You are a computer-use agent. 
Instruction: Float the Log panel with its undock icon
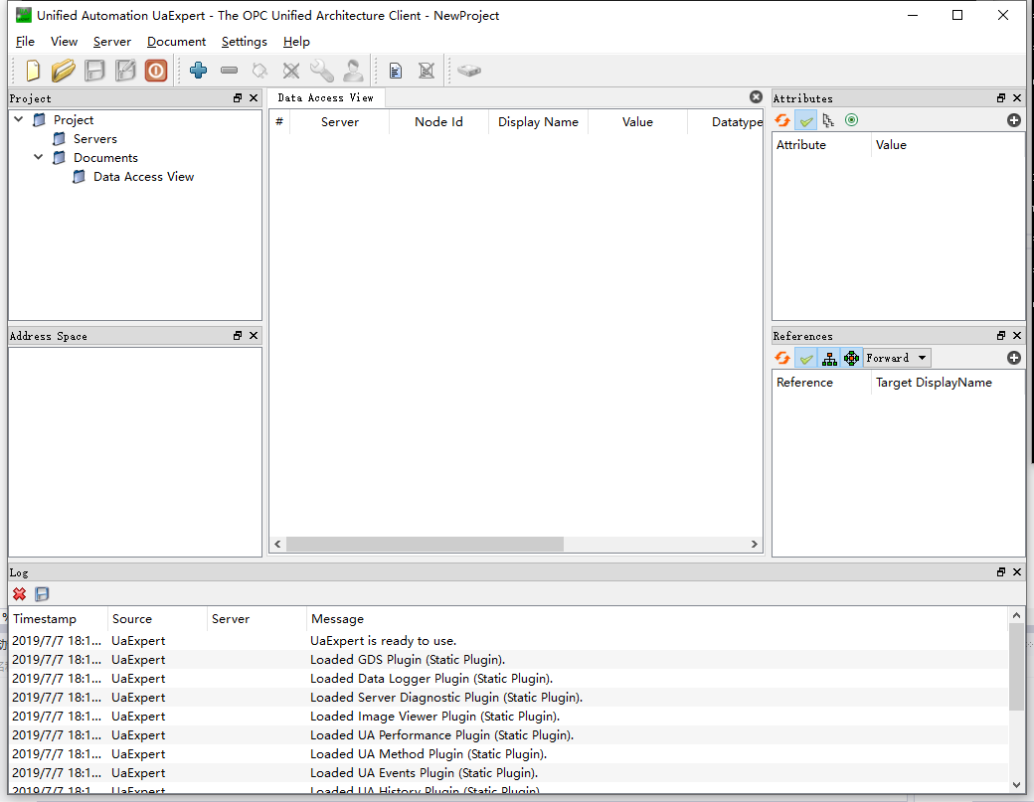click(x=1001, y=572)
